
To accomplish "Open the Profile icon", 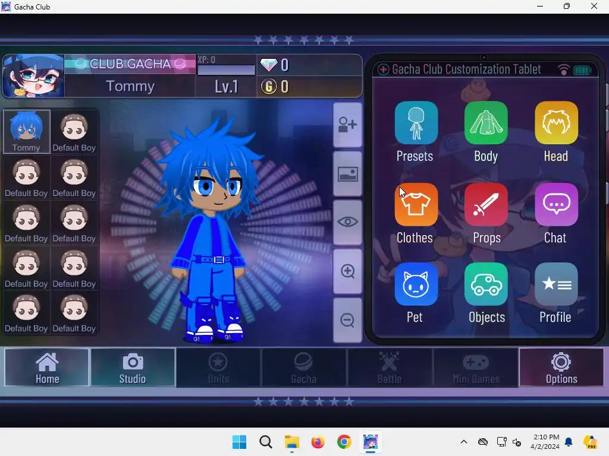I will (x=556, y=284).
